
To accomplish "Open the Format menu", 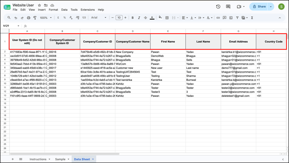I will point(53,10).
